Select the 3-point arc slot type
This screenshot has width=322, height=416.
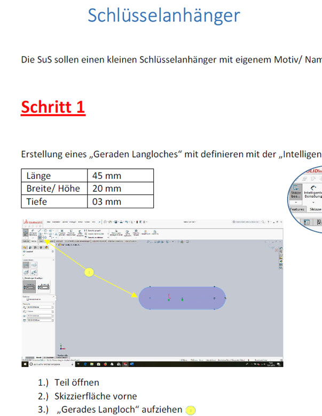coord(26,272)
